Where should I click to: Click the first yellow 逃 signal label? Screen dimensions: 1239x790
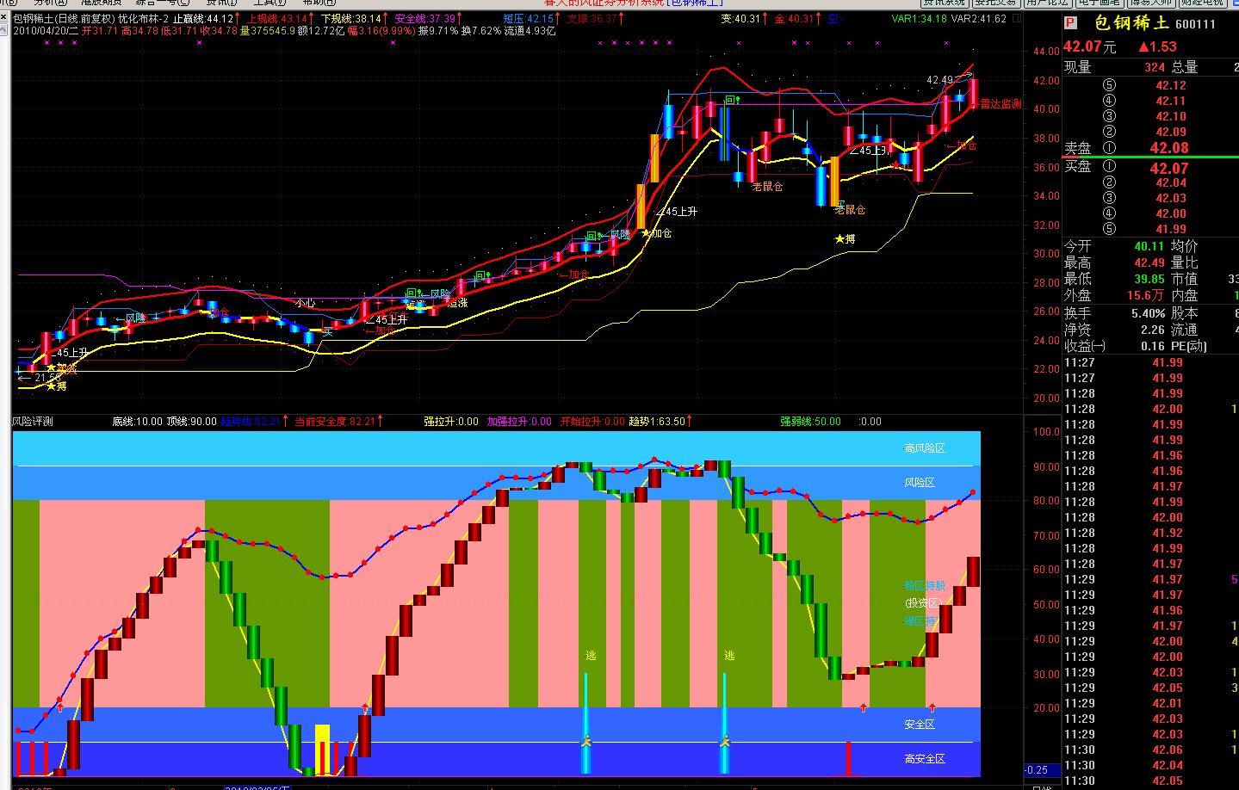590,656
